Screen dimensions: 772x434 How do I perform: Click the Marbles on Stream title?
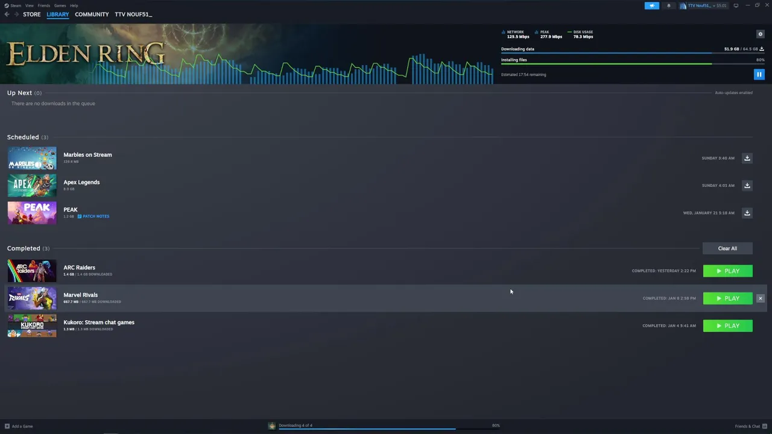click(x=87, y=155)
